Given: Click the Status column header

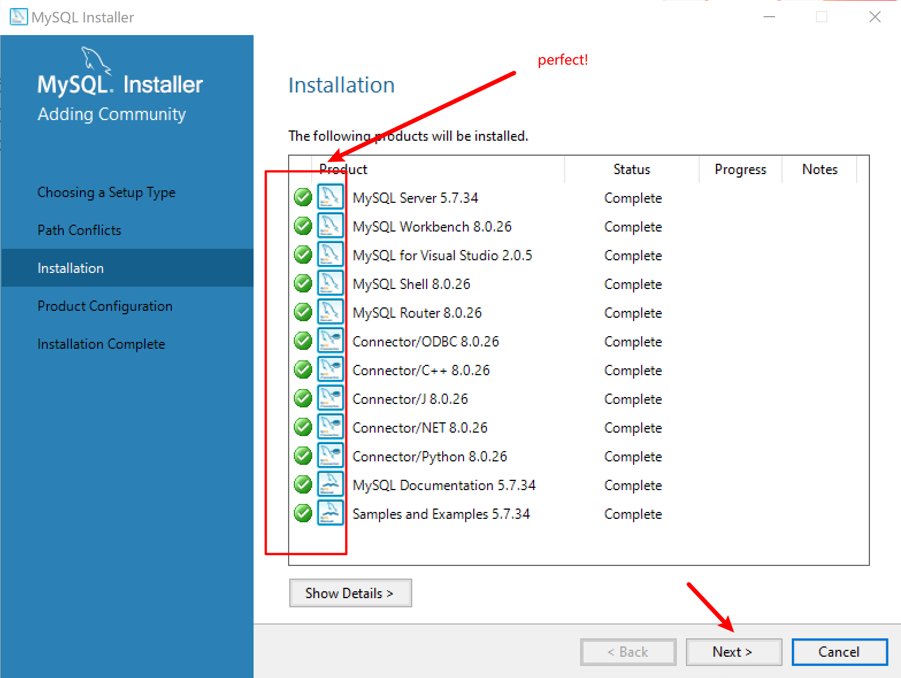Looking at the screenshot, I should click(632, 169).
